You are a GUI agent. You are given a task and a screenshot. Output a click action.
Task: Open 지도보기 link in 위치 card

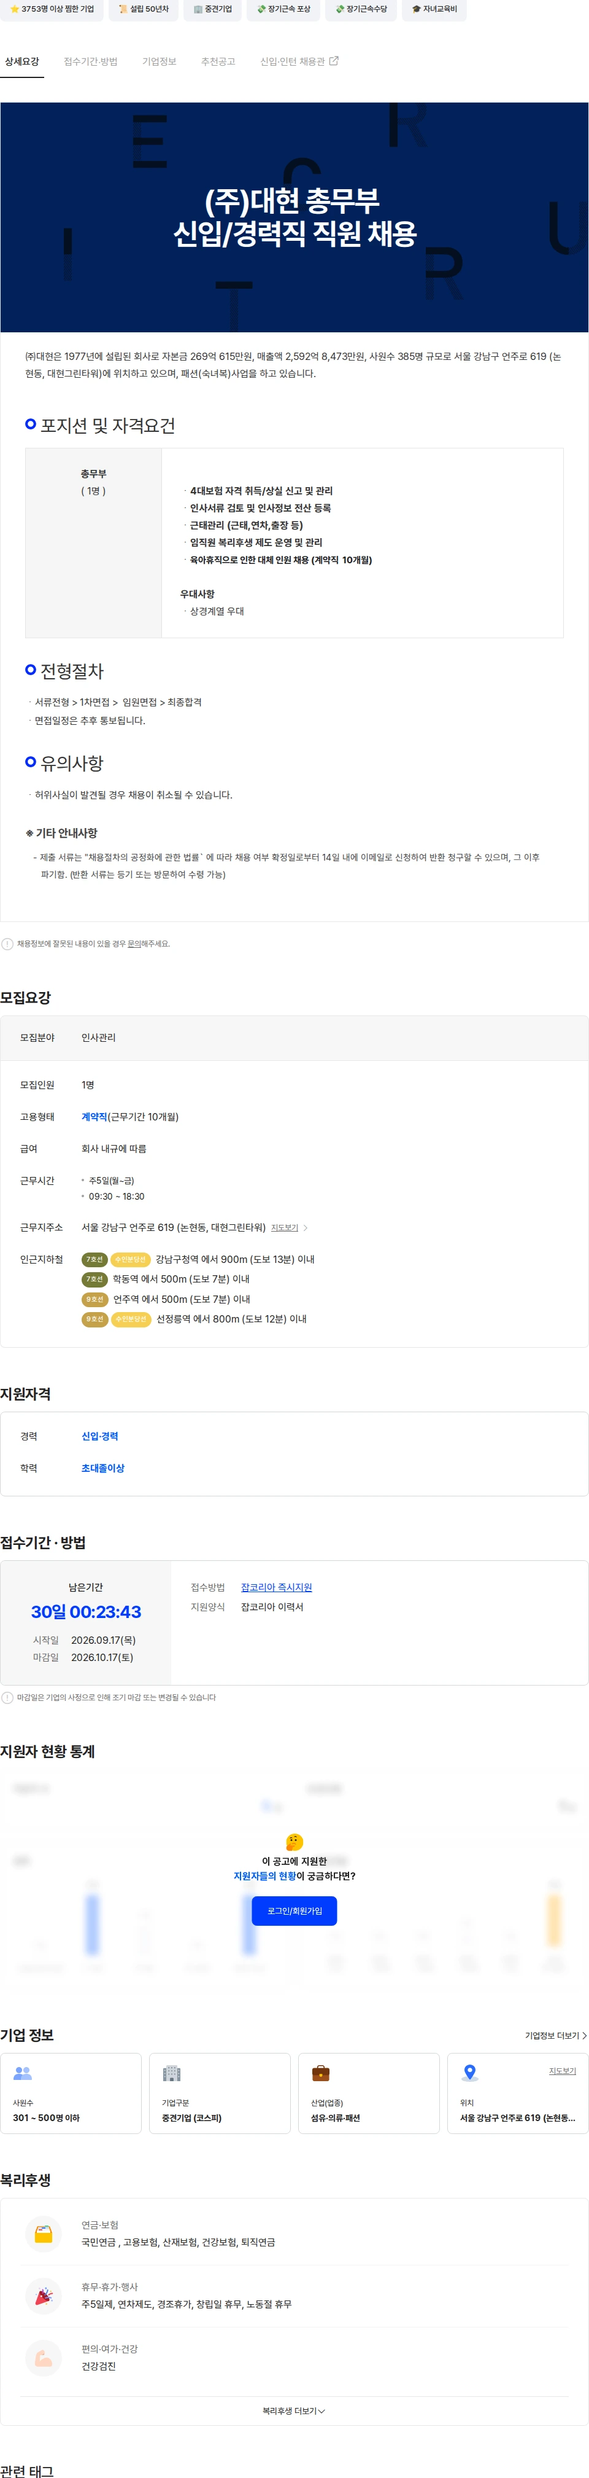coord(562,2071)
